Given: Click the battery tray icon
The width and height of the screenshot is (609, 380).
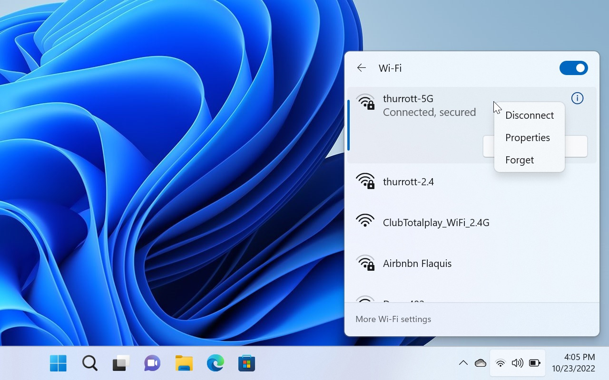Looking at the screenshot, I should click(x=535, y=363).
